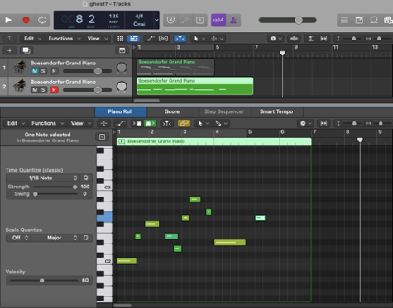Toggle the Flex button in Tracks toolbar
This screenshot has width=393, height=308.
163,39
